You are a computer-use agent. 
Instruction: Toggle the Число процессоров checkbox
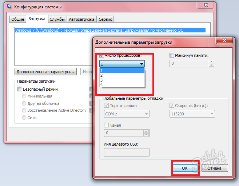101,55
